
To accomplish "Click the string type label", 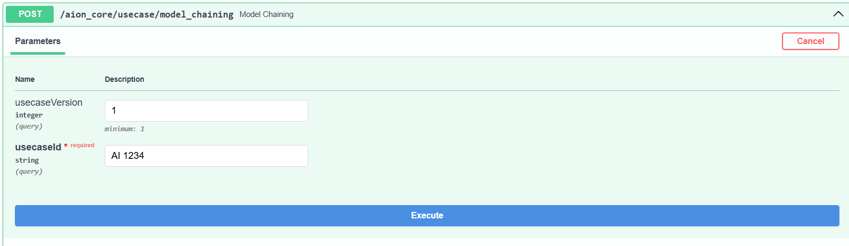I will pos(27,160).
